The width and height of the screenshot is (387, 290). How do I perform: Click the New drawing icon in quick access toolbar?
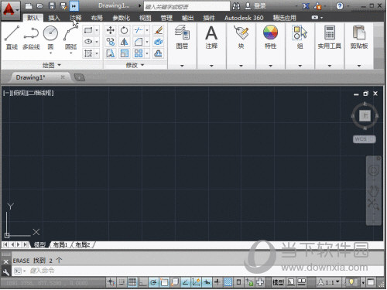(29, 5)
